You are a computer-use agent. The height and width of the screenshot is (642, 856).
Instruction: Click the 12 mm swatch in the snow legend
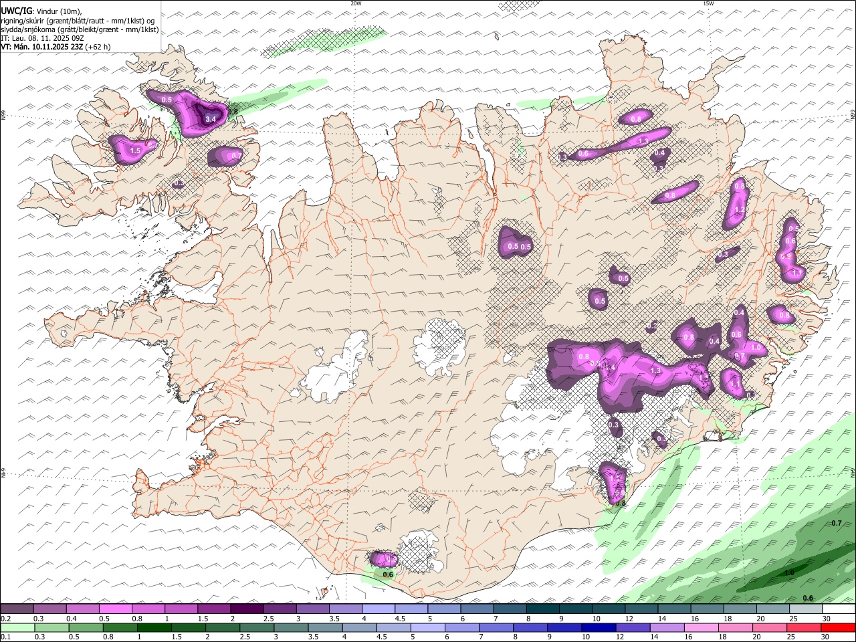641,609
